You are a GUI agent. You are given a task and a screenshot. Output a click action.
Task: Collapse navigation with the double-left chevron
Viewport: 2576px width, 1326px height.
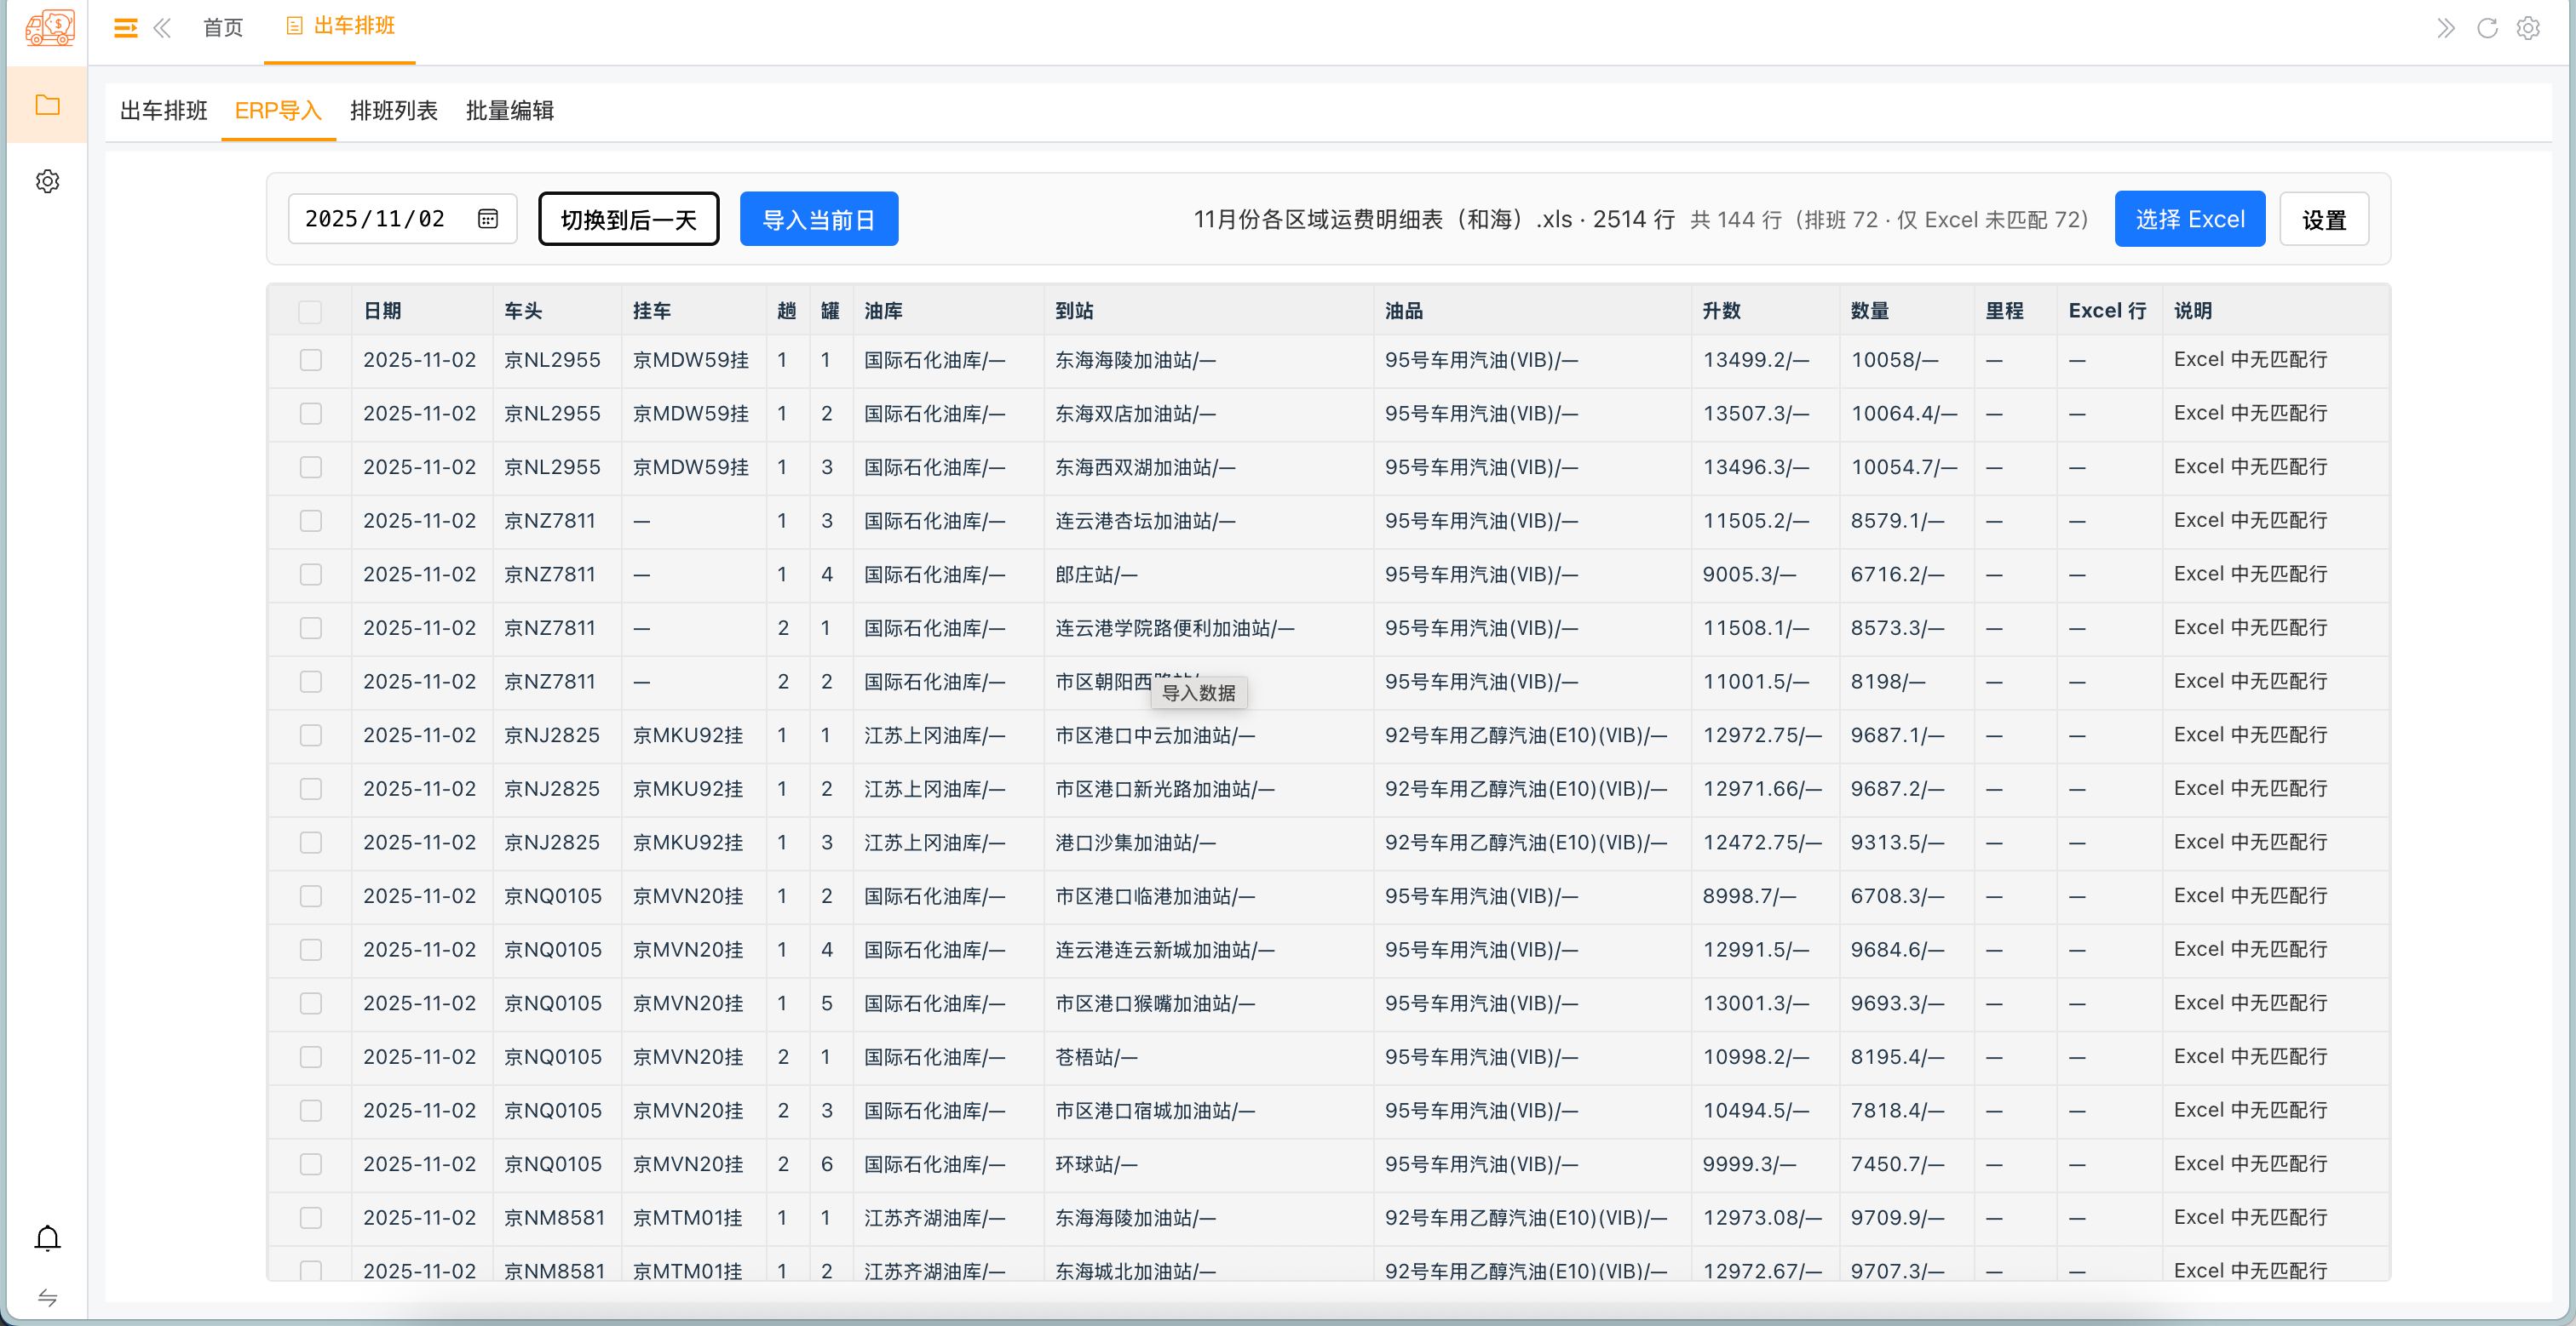point(163,27)
